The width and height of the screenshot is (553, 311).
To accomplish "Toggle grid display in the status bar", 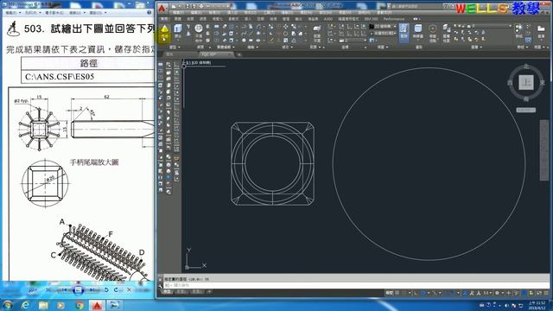I will pos(397,293).
